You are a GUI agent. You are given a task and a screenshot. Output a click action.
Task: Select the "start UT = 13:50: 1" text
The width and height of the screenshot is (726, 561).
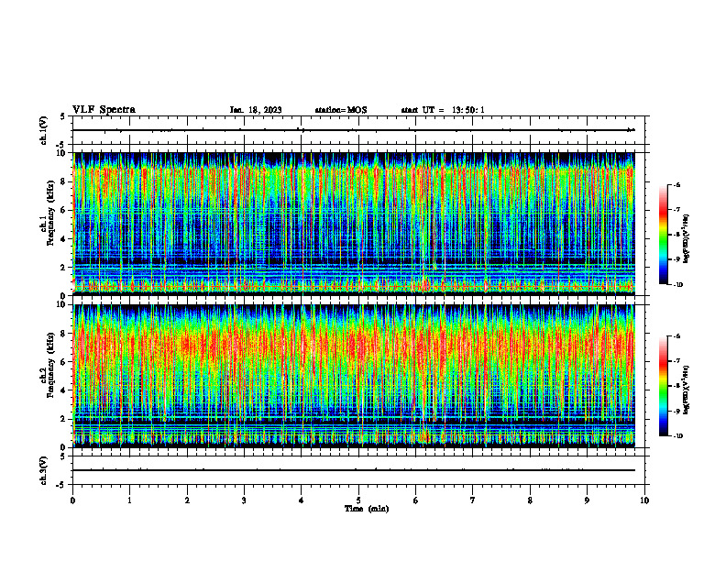[x=443, y=110]
